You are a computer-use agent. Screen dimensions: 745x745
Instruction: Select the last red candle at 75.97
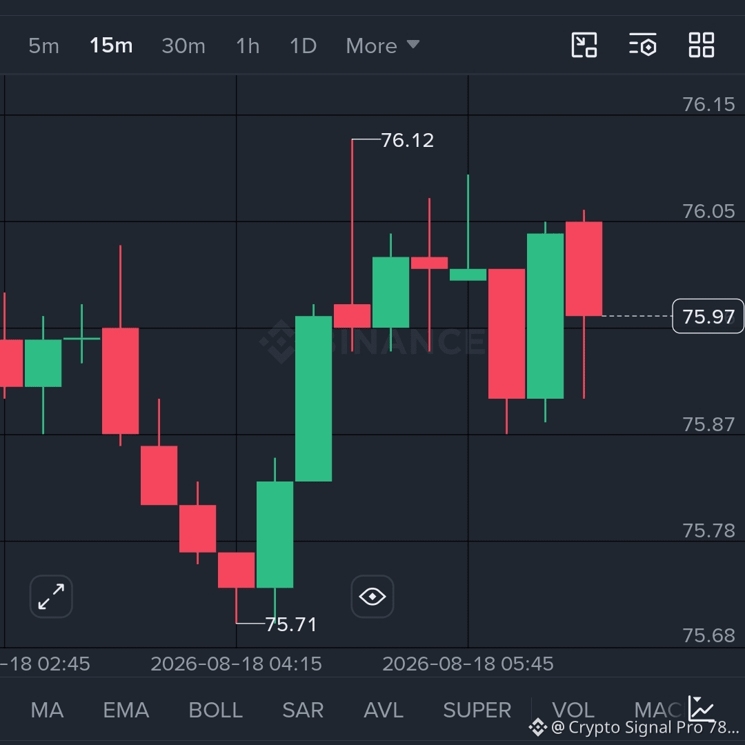tap(584, 268)
